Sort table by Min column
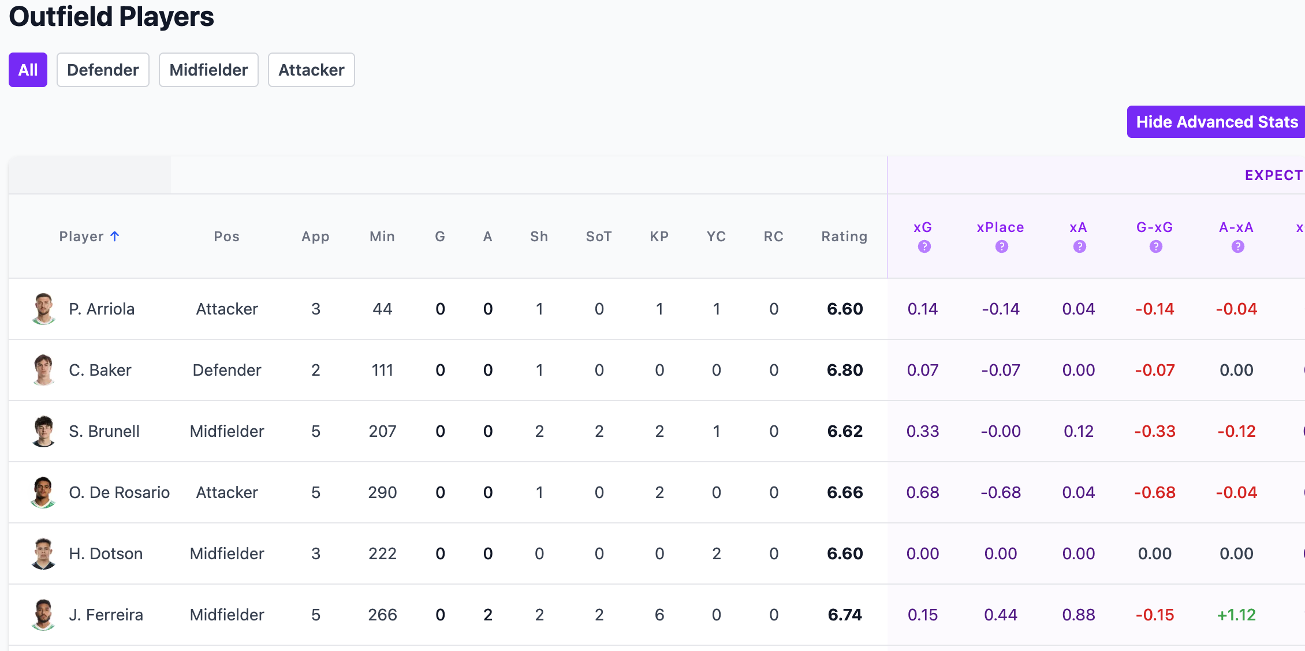This screenshot has width=1305, height=651. tap(382, 237)
